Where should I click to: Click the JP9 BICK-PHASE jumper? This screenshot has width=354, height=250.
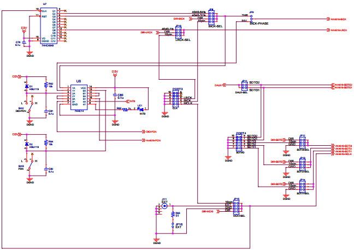[x=251, y=19]
